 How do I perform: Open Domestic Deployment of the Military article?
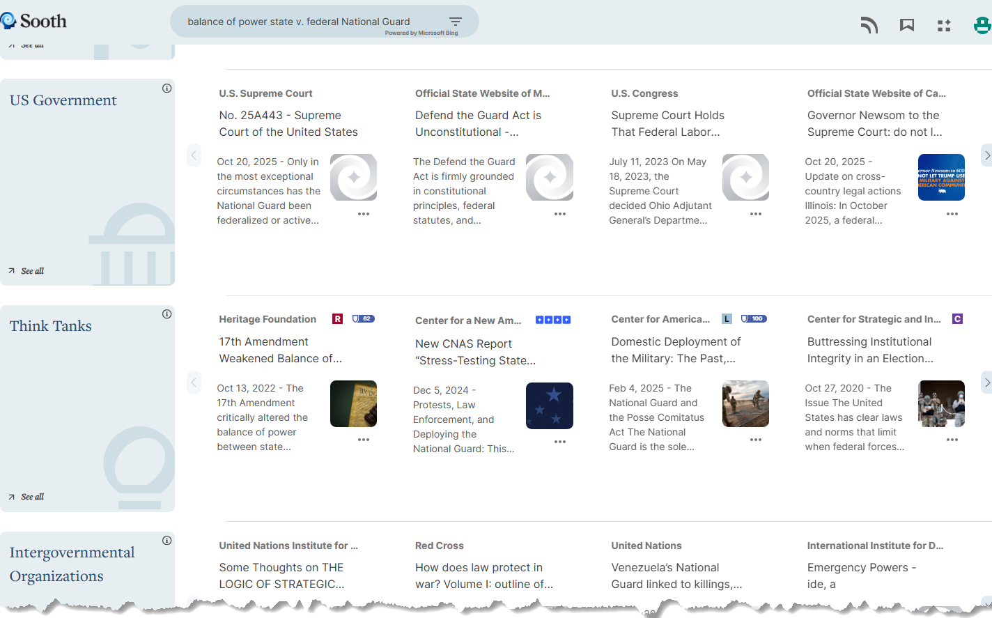(x=676, y=350)
